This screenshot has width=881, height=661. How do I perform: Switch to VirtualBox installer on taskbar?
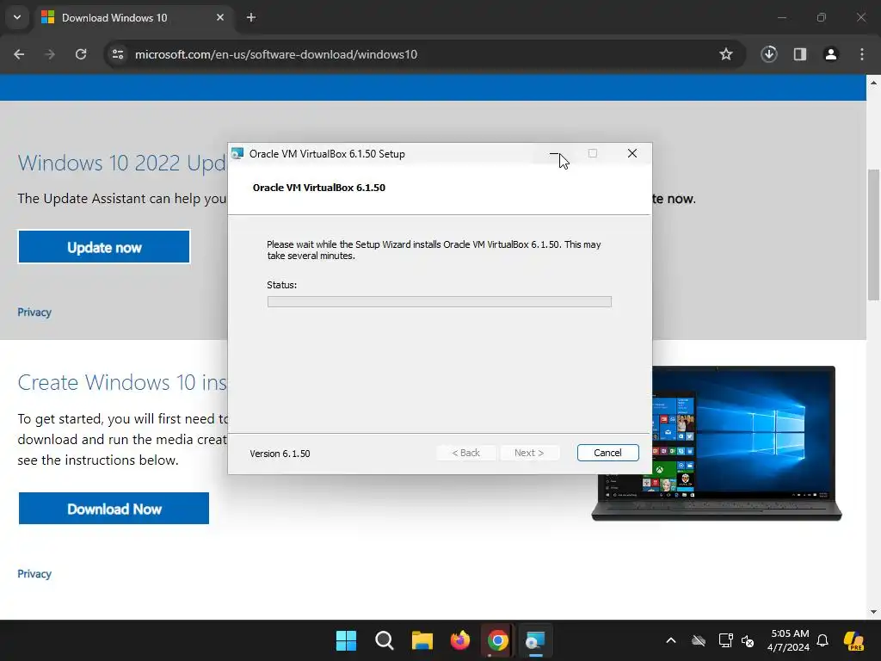535,640
